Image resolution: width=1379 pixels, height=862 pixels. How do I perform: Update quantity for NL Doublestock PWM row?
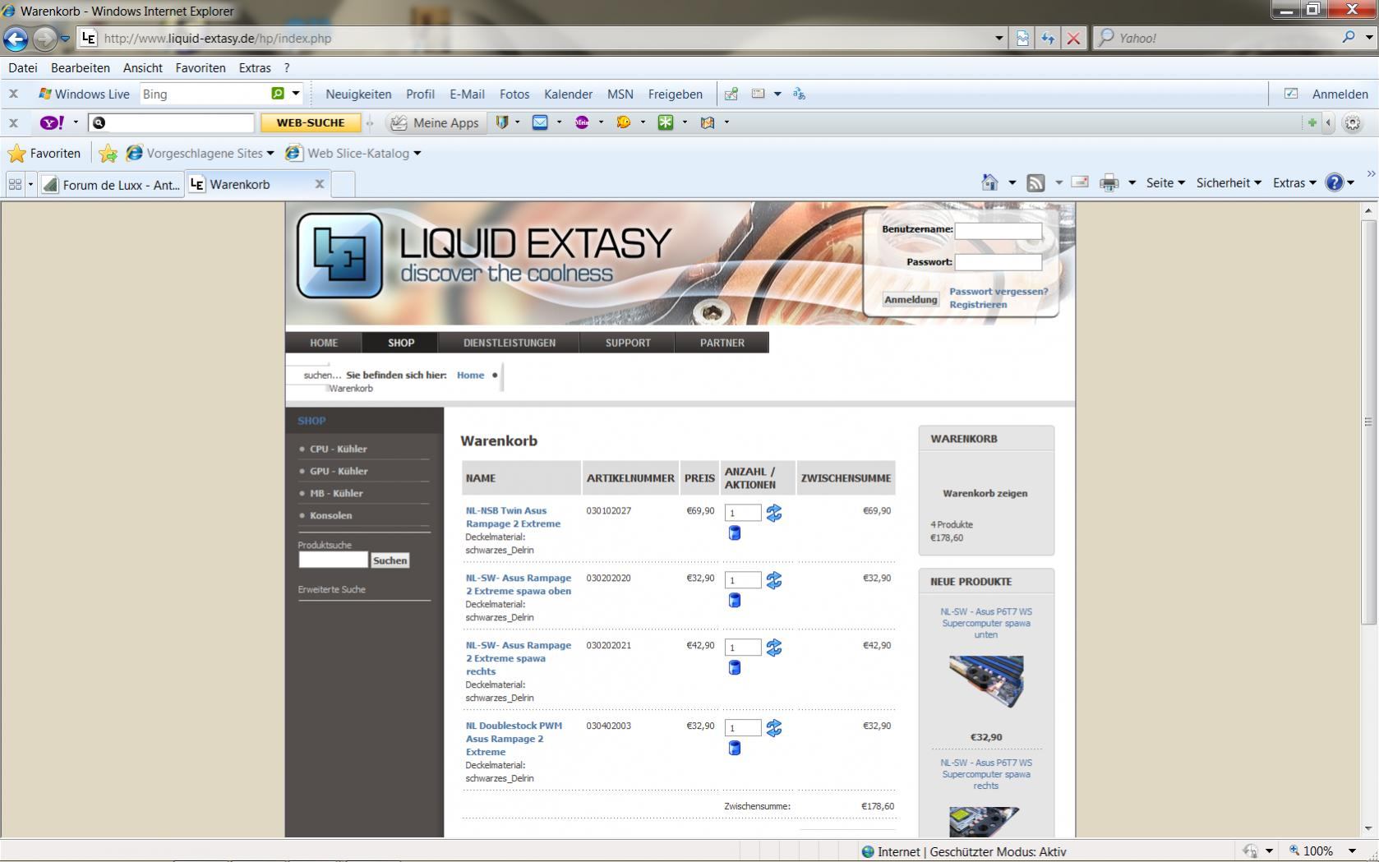point(773,728)
